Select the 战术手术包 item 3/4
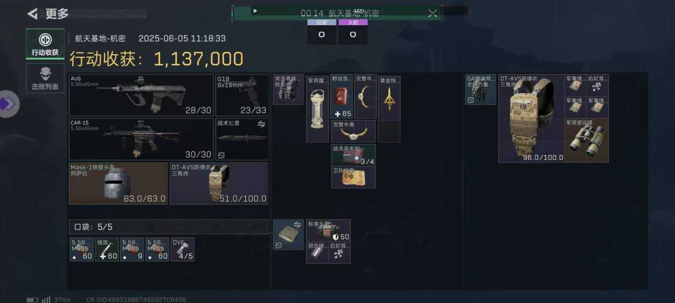This screenshot has height=303, width=675. coord(353,155)
